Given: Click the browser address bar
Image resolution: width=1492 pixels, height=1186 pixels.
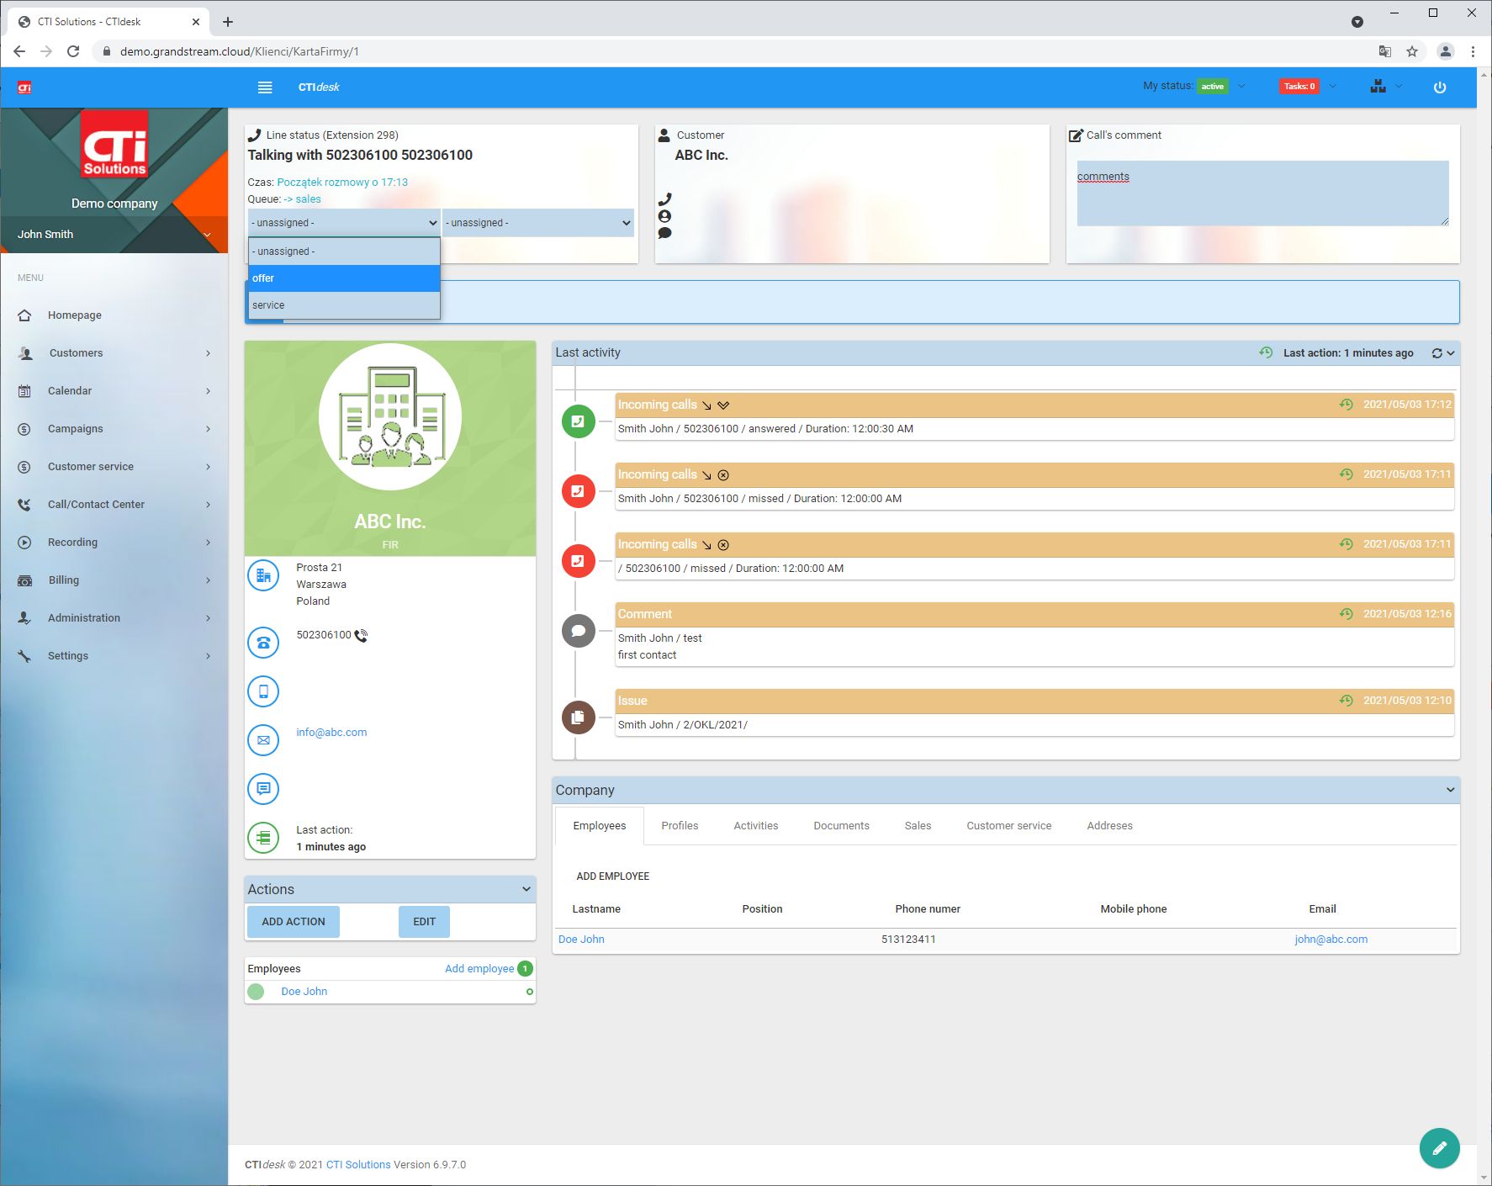Looking at the screenshot, I should point(732,51).
